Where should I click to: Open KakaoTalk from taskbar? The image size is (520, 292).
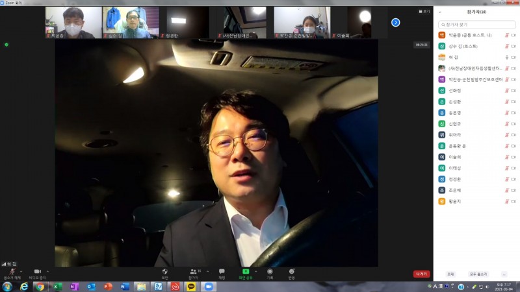click(x=191, y=287)
